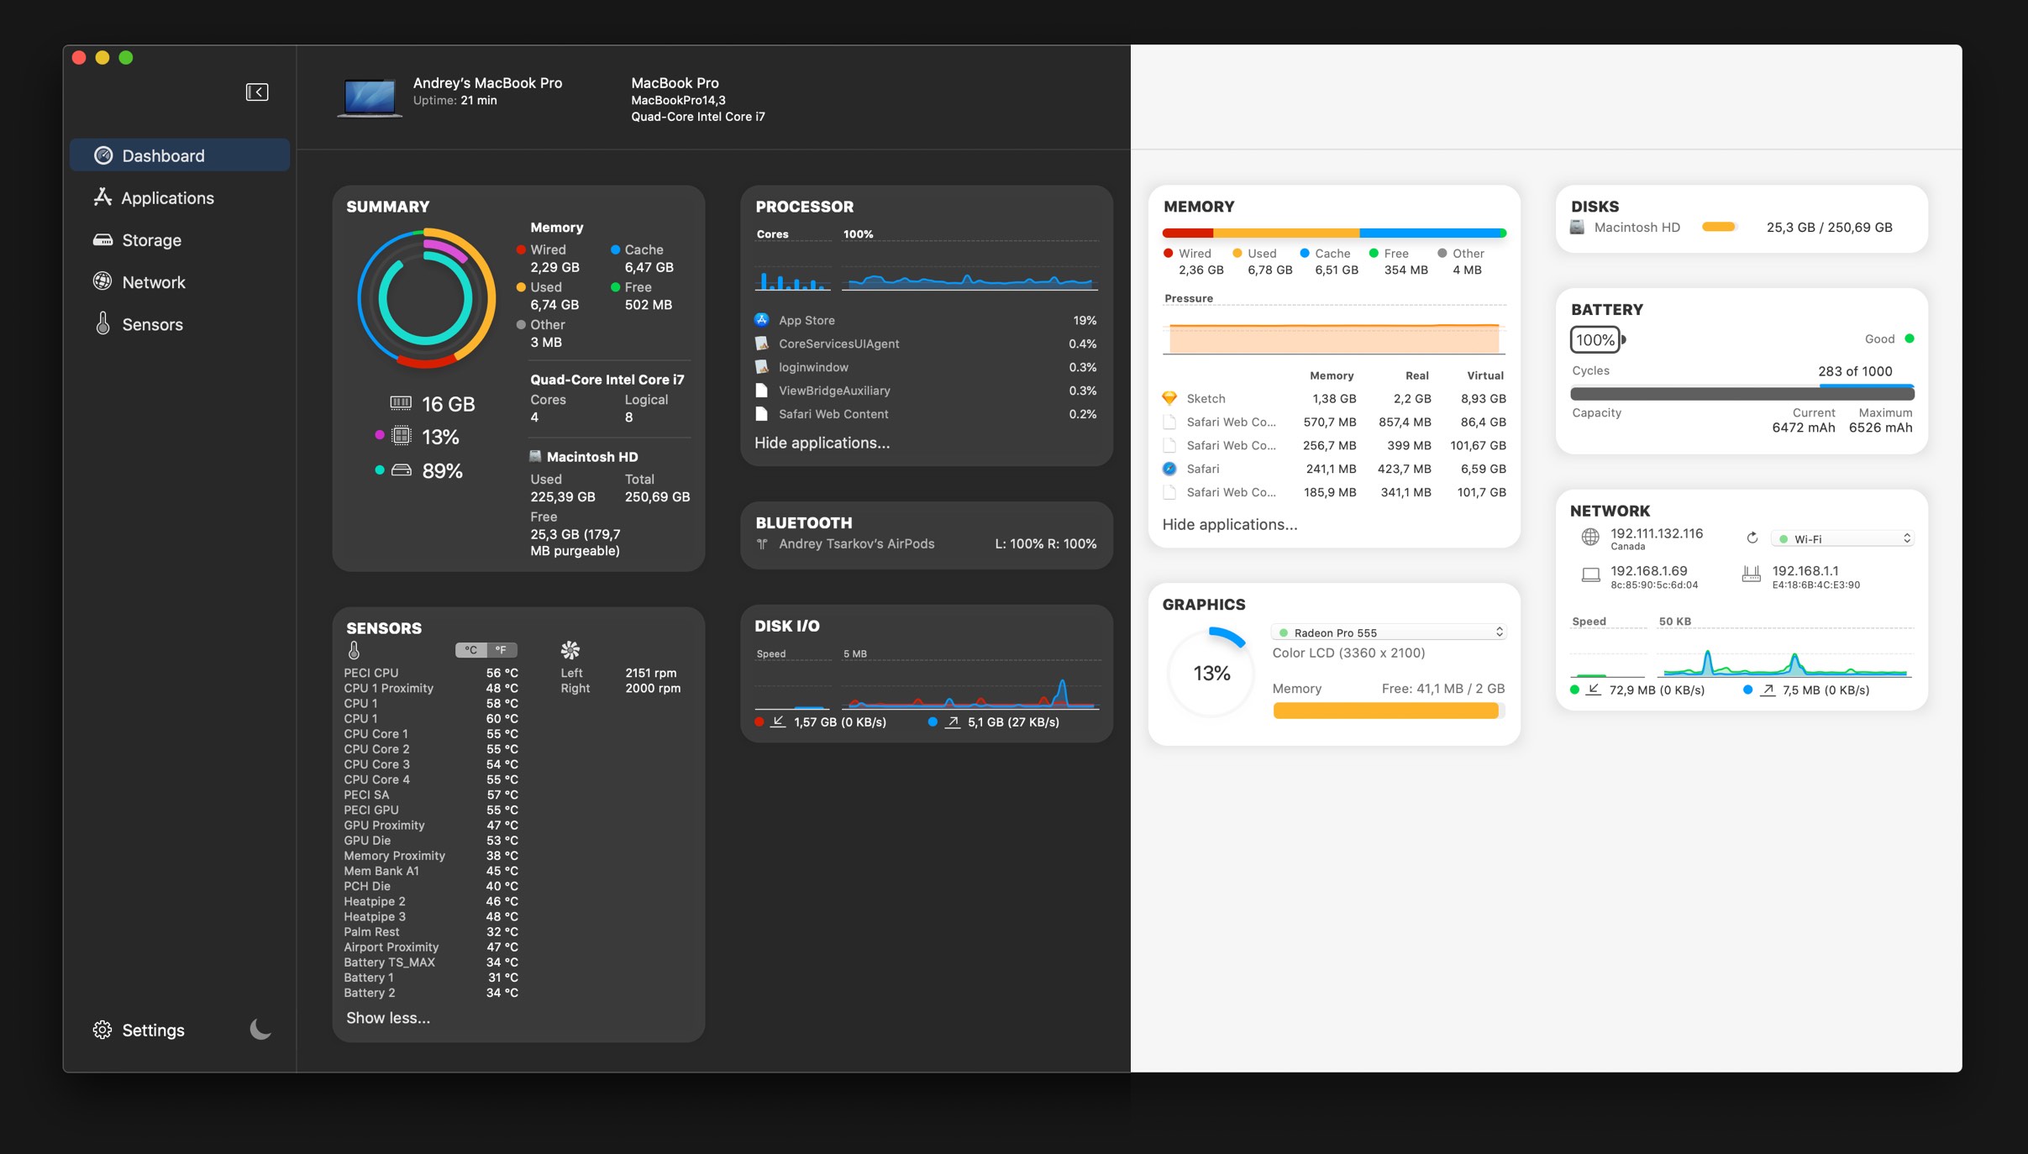Hide applications in Memory panel
The height and width of the screenshot is (1154, 2028).
coord(1230,523)
